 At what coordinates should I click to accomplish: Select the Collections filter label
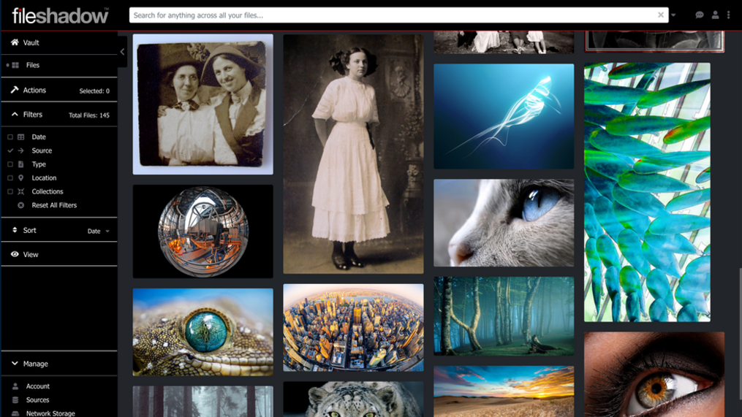point(48,191)
